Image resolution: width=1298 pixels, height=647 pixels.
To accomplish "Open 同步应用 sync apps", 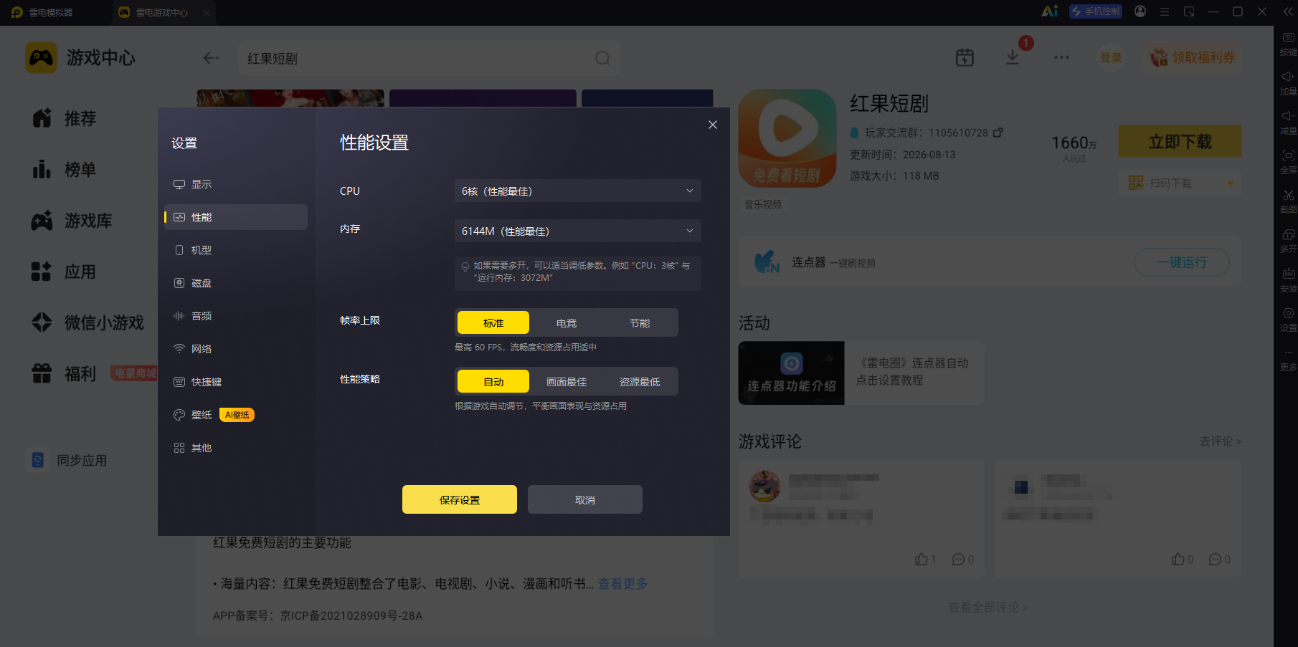I will (x=68, y=460).
